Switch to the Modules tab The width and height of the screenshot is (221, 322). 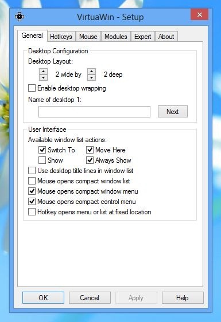click(116, 37)
